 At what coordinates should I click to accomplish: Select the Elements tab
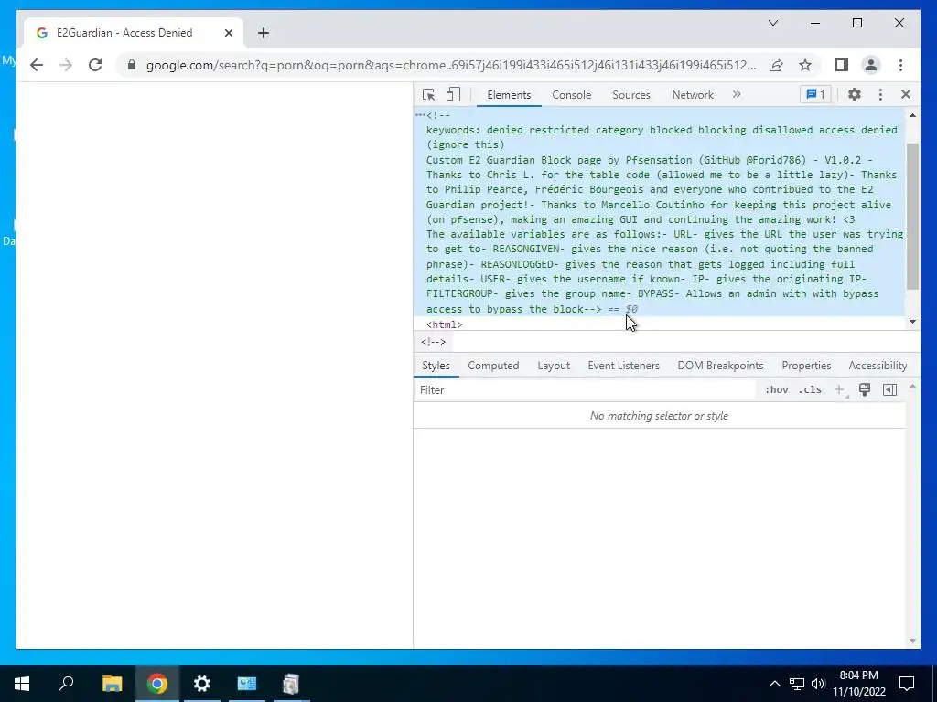tap(509, 95)
